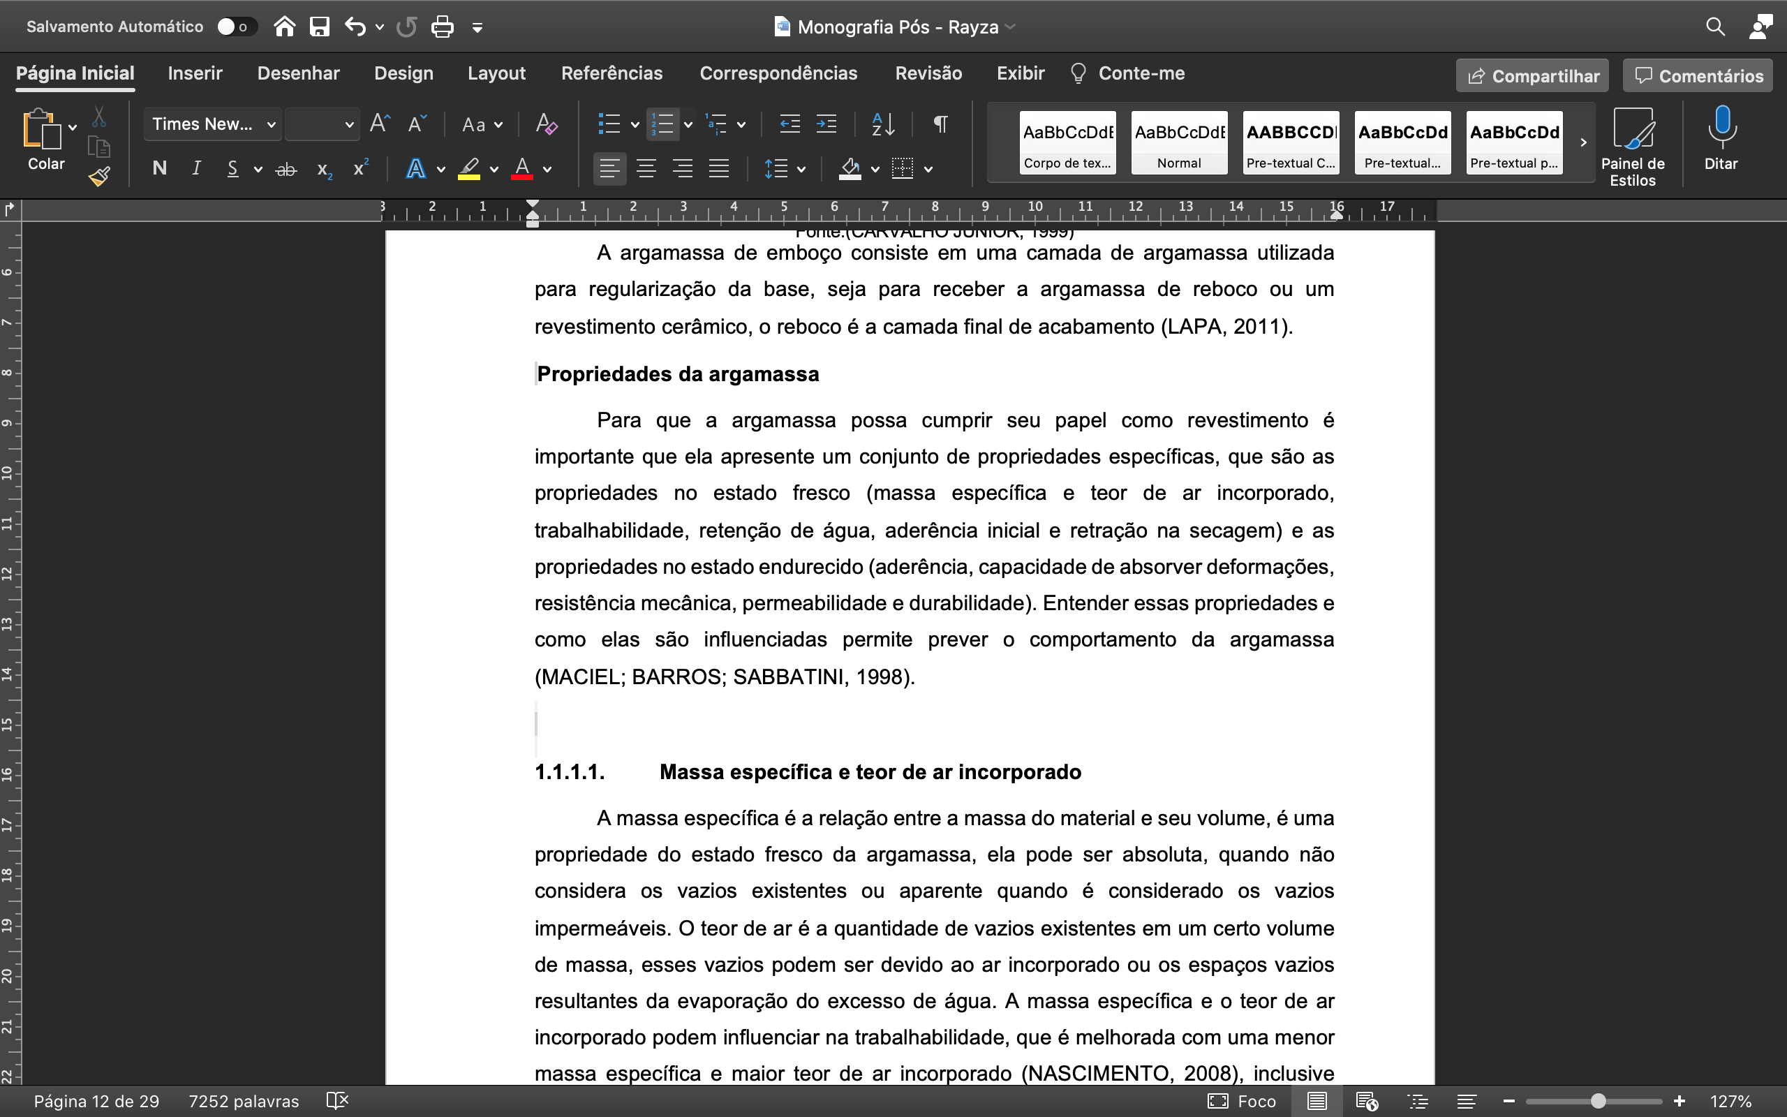Toggle bold formatting (N)
Viewport: 1787px width, 1117px height.
pyautogui.click(x=158, y=168)
